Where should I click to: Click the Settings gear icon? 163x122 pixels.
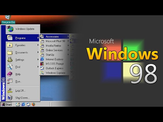pyautogui.click(x=10, y=60)
